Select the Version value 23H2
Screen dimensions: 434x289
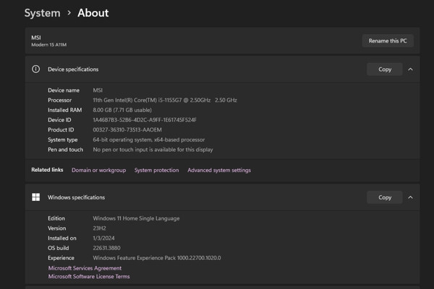coord(99,228)
